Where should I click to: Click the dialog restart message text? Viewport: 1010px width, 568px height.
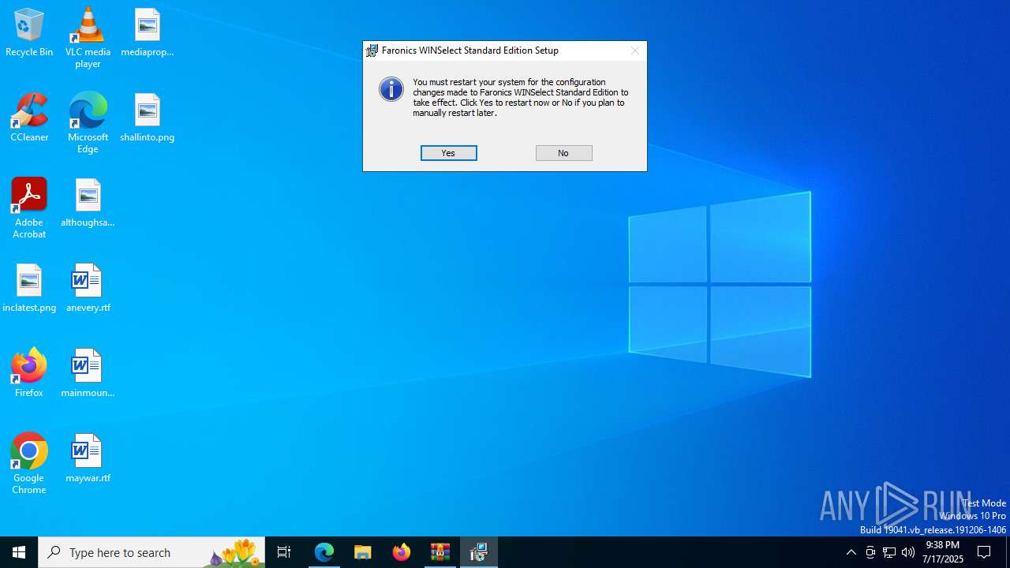point(521,97)
